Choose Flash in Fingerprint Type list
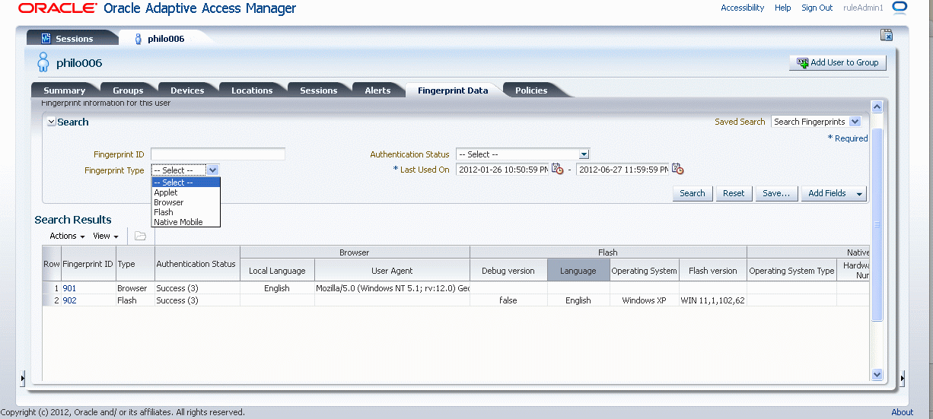 click(186, 212)
